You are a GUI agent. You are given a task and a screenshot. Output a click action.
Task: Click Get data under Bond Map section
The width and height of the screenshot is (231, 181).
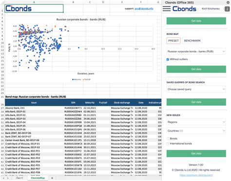click(x=196, y=69)
